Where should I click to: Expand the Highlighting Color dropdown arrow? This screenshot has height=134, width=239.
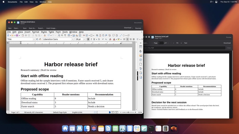121,39
